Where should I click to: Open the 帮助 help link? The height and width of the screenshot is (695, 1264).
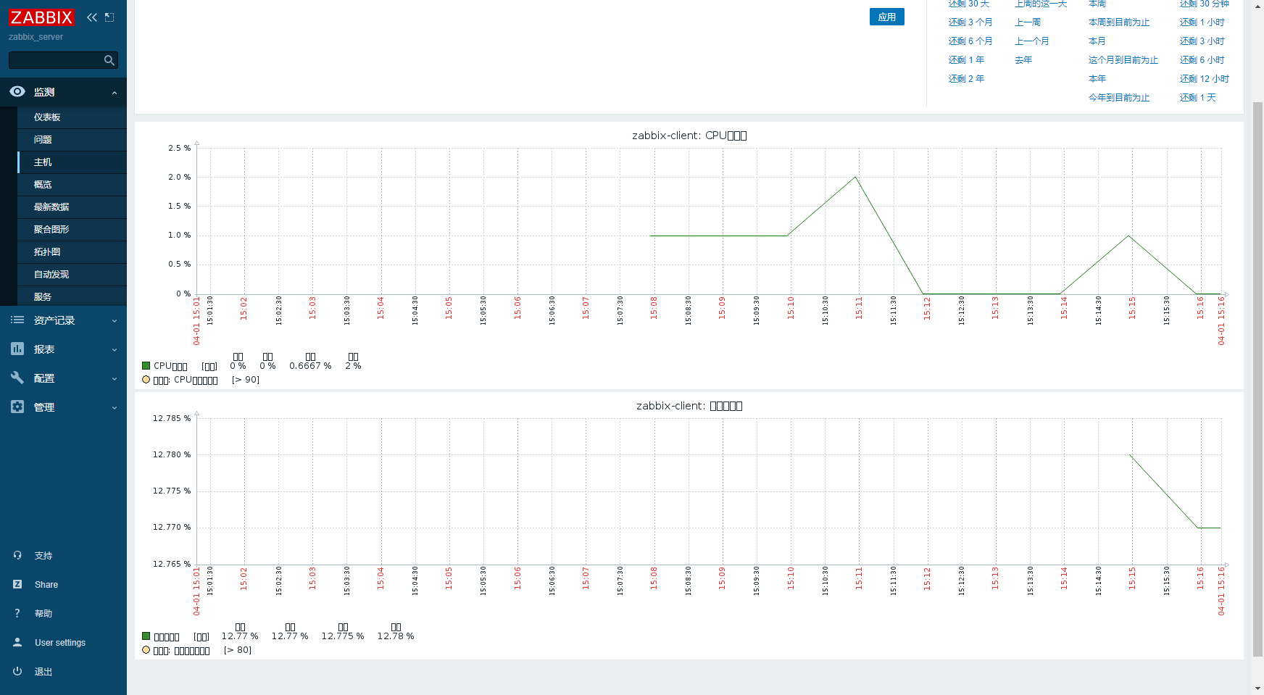coord(43,614)
